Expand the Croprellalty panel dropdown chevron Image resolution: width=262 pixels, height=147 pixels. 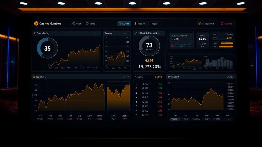point(98,33)
